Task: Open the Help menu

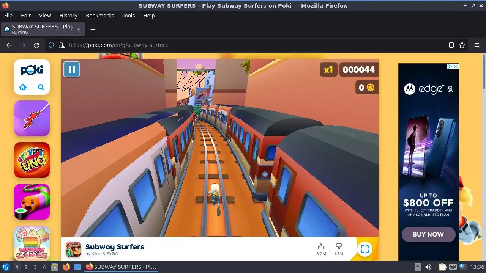Action: pos(149,16)
